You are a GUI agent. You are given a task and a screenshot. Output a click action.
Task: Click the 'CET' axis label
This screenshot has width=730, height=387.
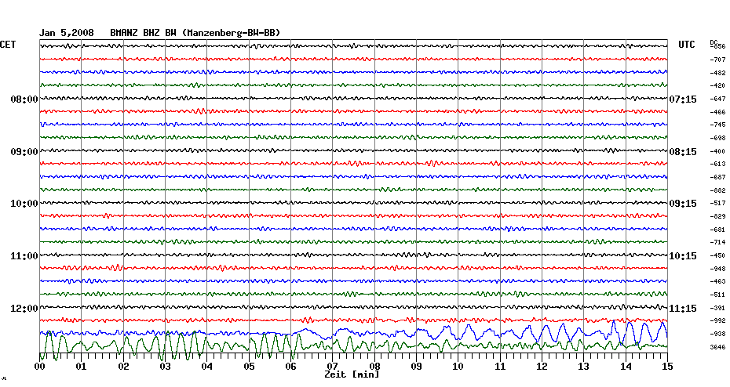pos(8,45)
